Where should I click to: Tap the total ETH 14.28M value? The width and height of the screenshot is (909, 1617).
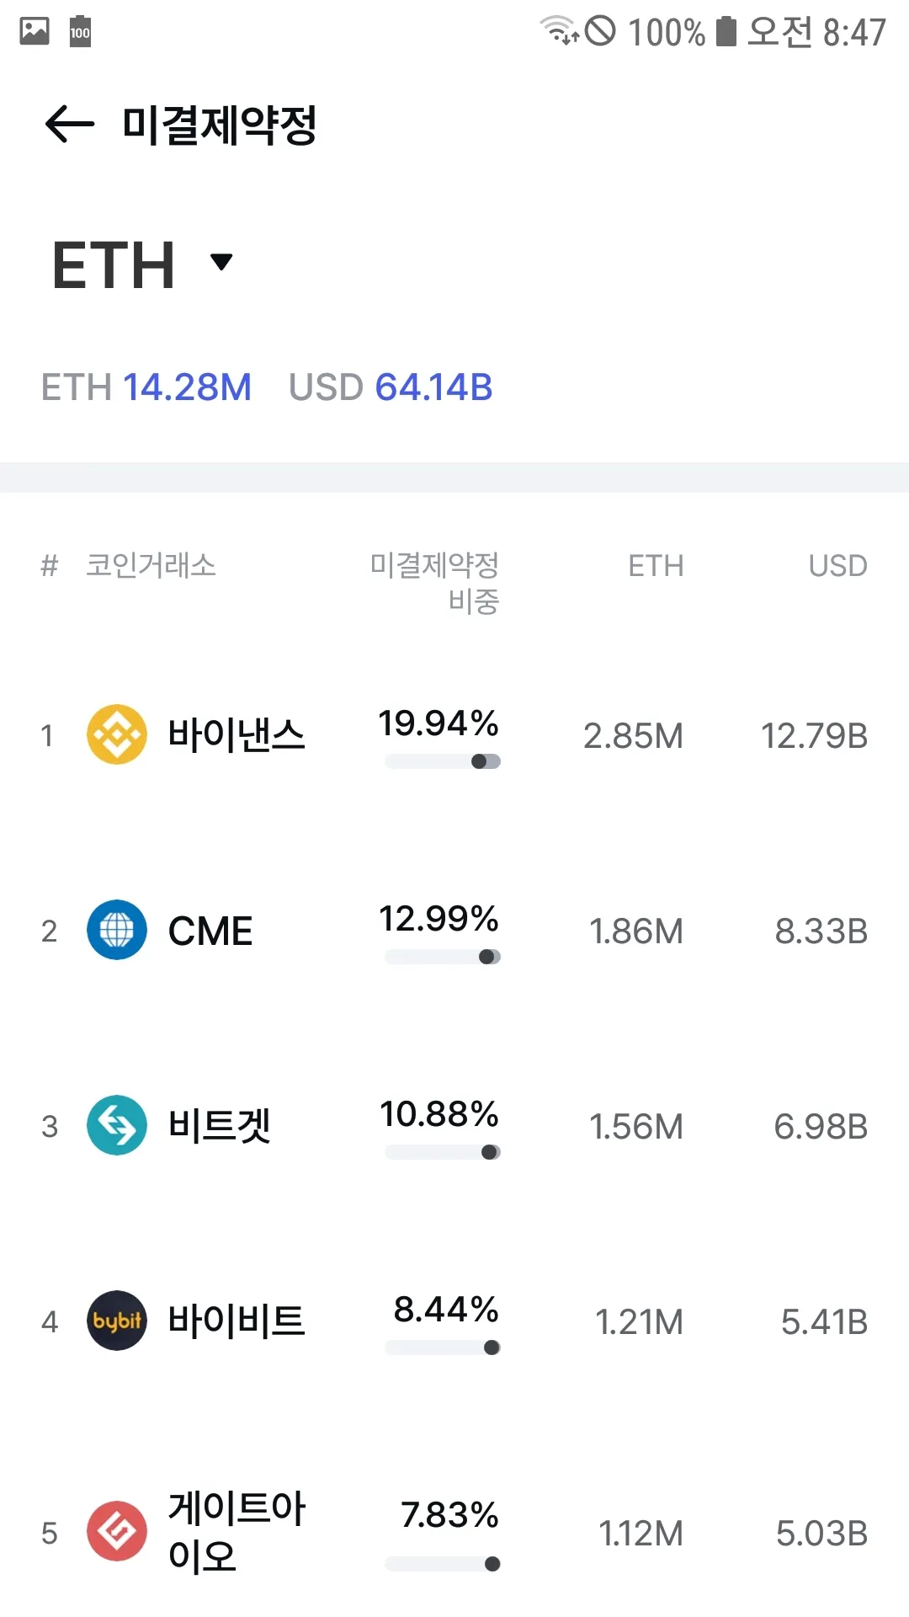pyautogui.click(x=187, y=387)
